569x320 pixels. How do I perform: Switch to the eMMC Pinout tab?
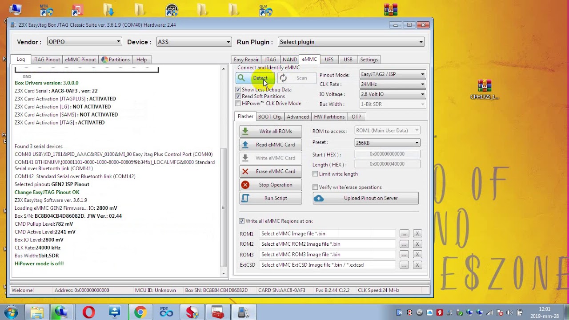pos(80,60)
